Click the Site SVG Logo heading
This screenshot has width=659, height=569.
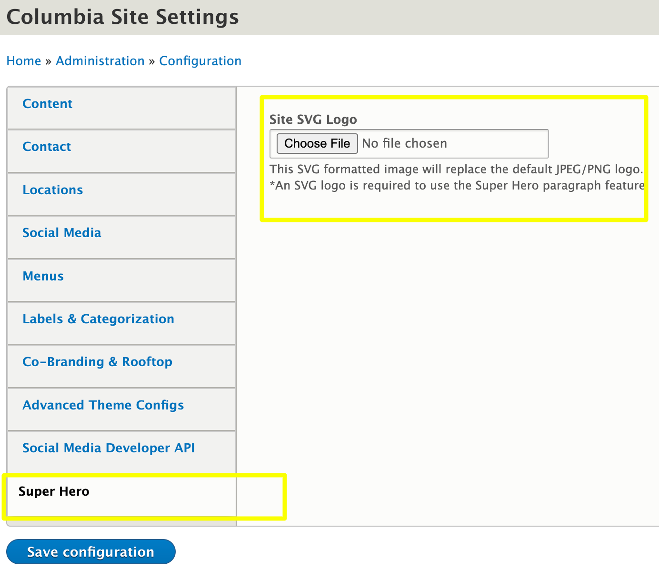pos(313,120)
